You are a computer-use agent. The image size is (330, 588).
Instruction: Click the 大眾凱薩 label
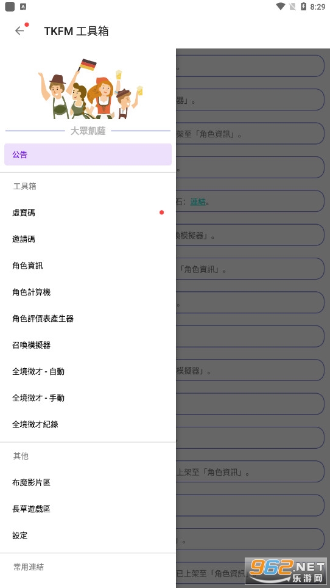coord(88,131)
